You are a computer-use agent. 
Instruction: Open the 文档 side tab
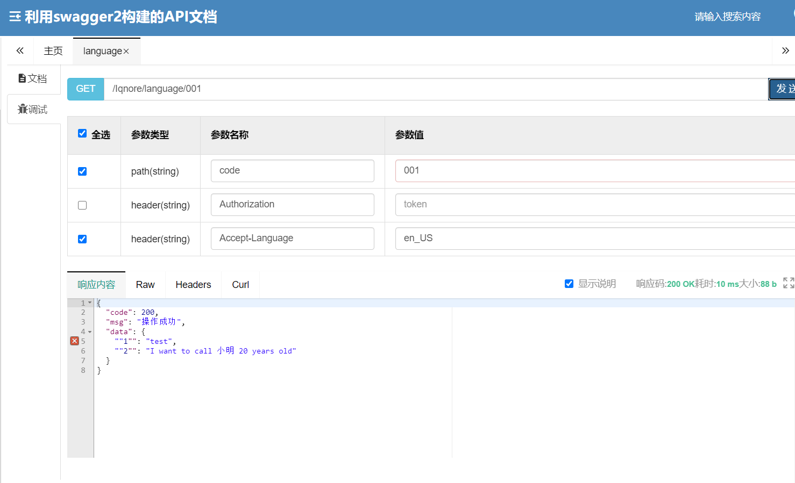pyautogui.click(x=33, y=78)
